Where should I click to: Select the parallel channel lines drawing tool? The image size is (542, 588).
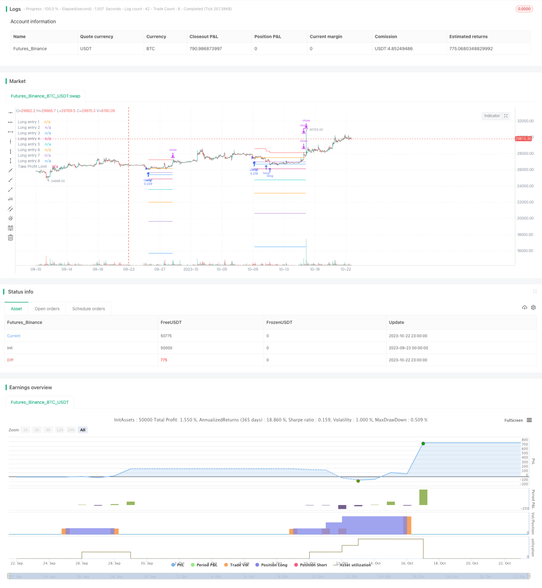(x=10, y=209)
